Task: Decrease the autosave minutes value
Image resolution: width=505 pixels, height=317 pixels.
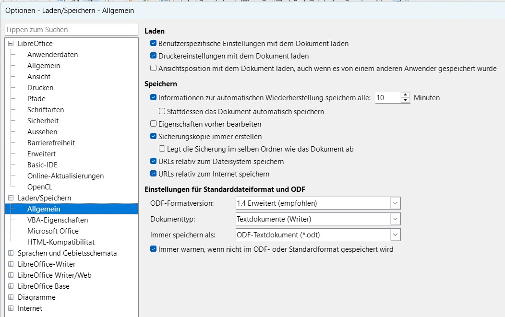Action: point(405,100)
